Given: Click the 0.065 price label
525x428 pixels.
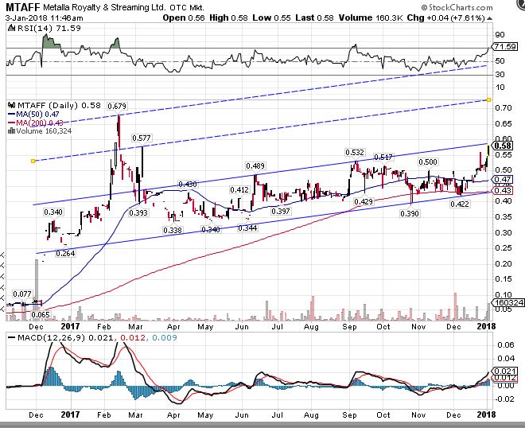Looking at the screenshot, I should pyautogui.click(x=41, y=314).
